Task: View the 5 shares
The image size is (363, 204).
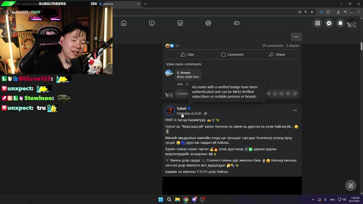Action: click(x=293, y=46)
